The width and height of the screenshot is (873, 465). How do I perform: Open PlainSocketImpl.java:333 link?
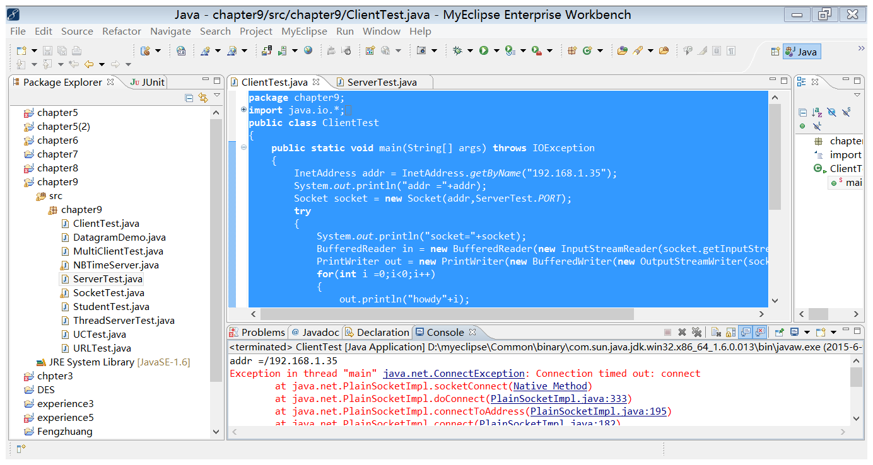558,399
